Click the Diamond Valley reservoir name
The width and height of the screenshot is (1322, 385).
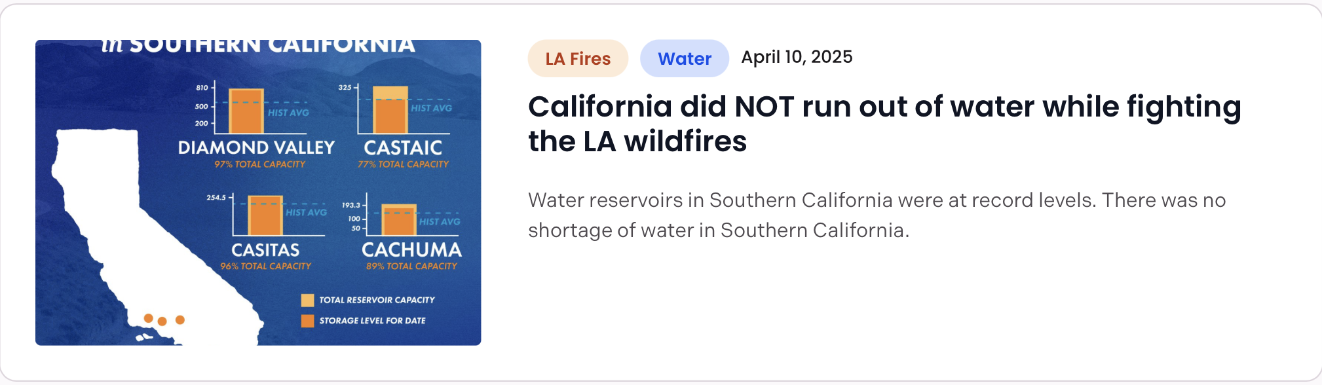pos(256,148)
